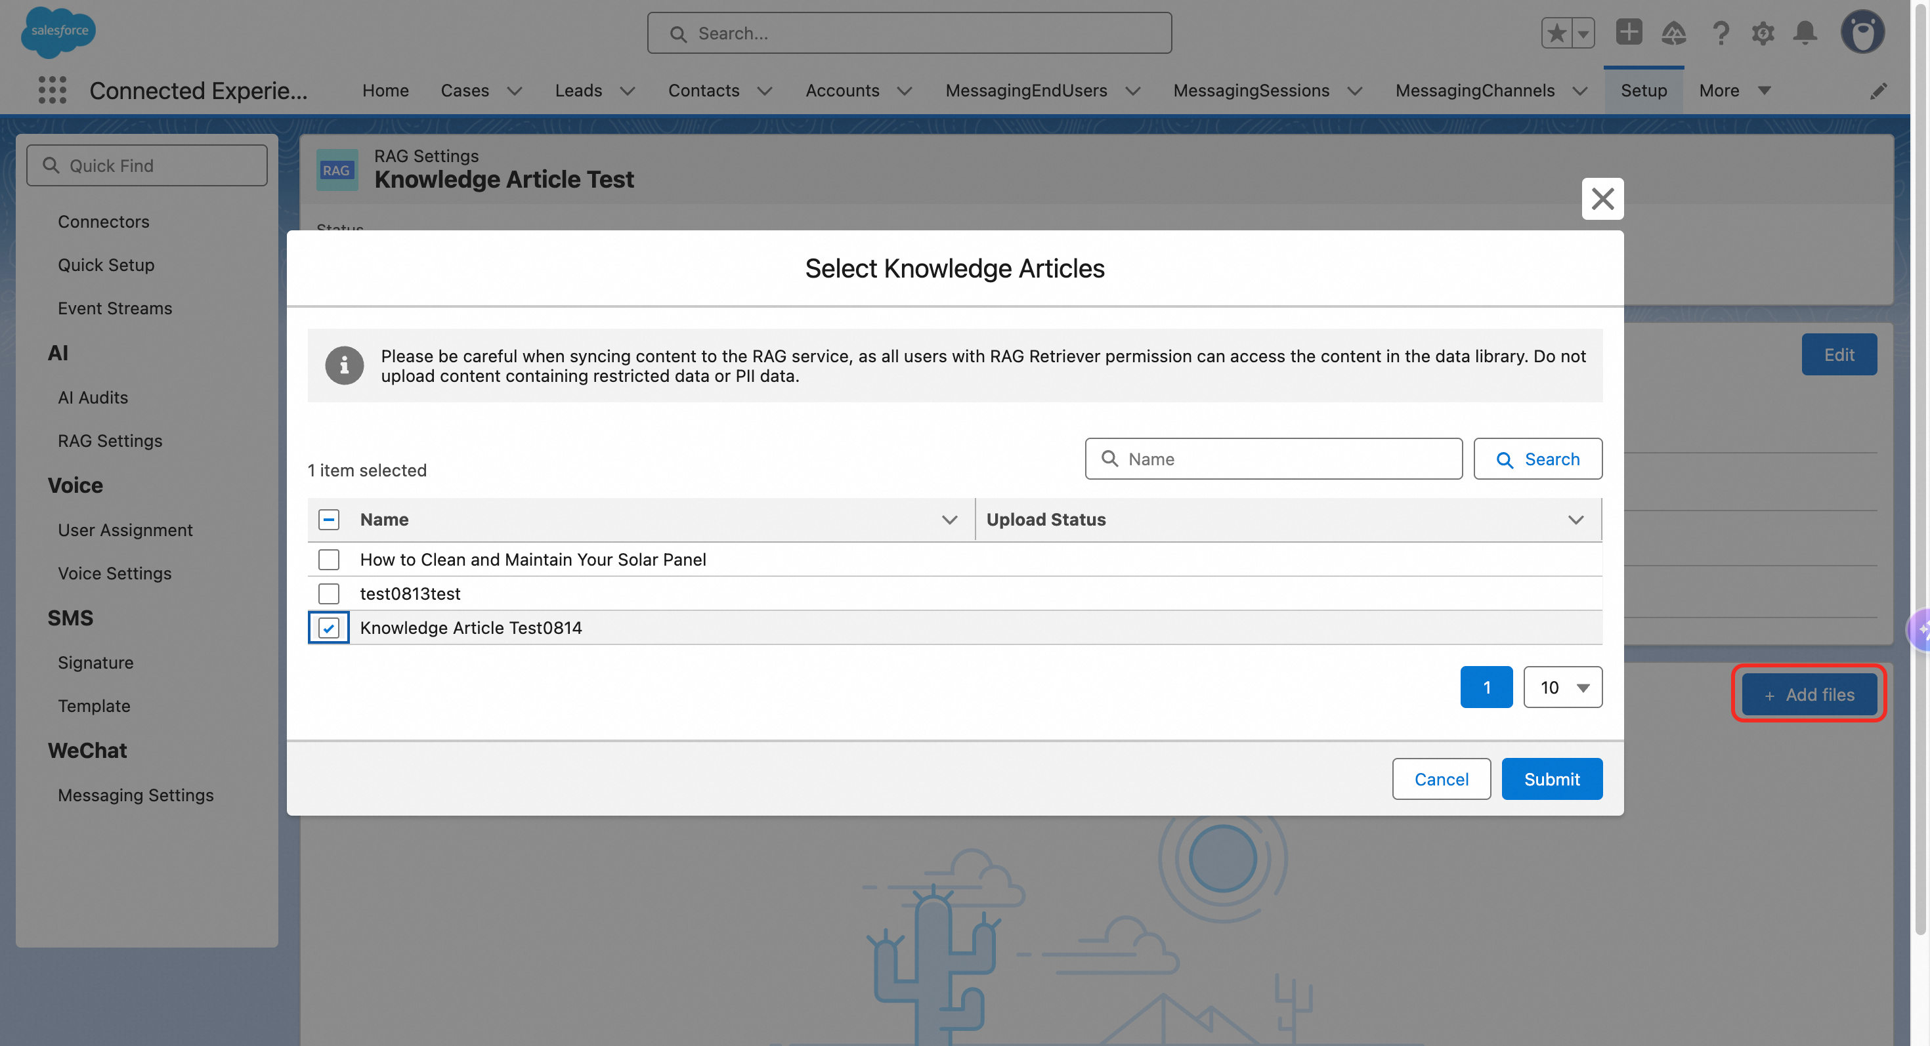This screenshot has width=1930, height=1046.
Task: Check the Solar Panel article checkbox
Action: pyautogui.click(x=329, y=559)
